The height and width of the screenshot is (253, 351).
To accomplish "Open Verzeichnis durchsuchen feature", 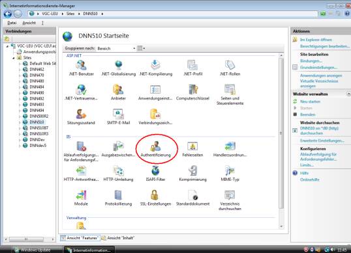I will pyautogui.click(x=230, y=200).
